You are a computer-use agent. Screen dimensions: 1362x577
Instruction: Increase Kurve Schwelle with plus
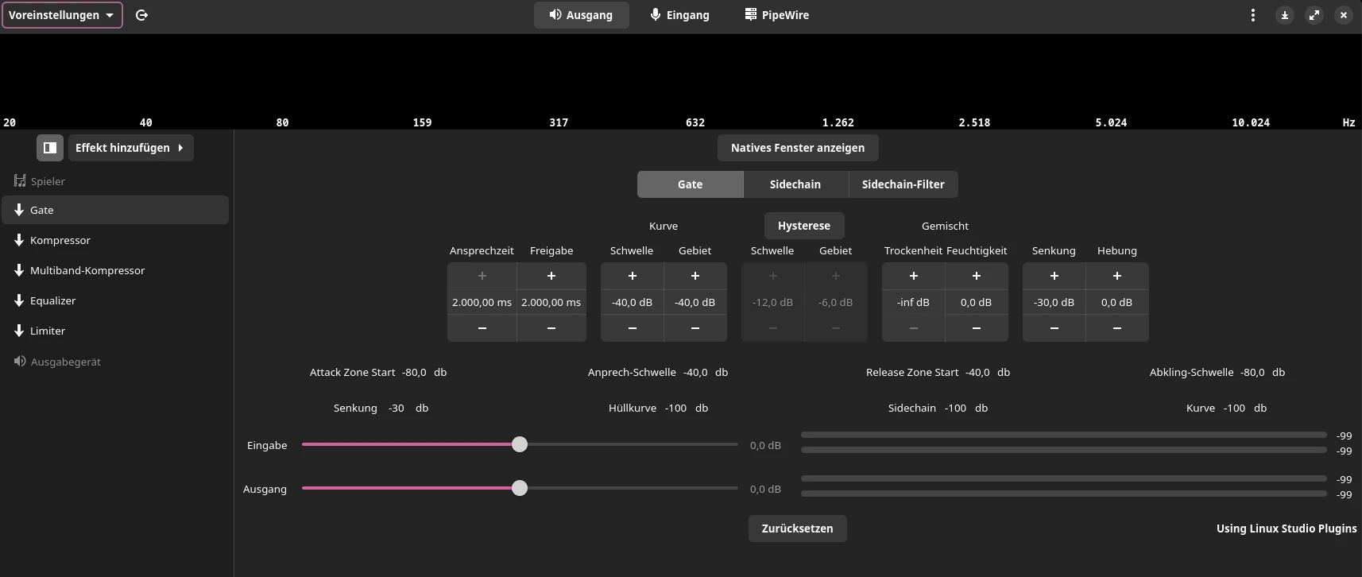click(633, 276)
